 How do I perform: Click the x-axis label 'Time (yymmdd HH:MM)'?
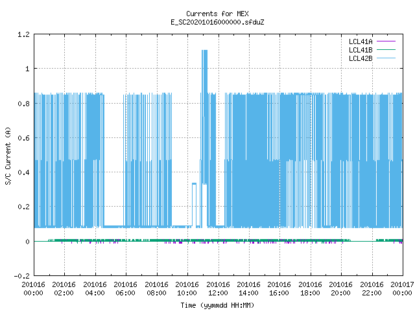pyautogui.click(x=217, y=305)
